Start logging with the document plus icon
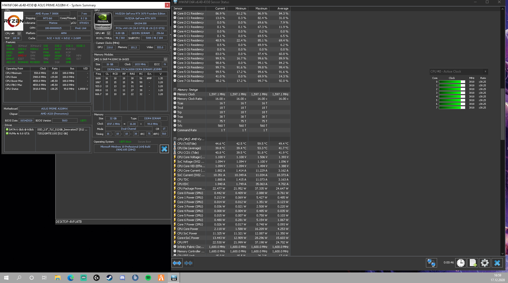 click(473, 263)
